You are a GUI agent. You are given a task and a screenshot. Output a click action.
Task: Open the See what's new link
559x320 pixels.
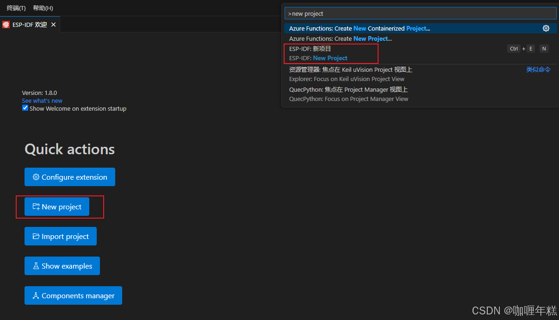point(42,100)
